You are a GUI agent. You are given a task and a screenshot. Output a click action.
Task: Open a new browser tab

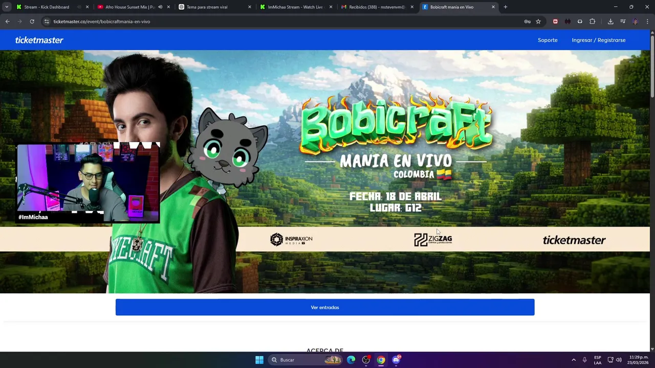pos(506,7)
